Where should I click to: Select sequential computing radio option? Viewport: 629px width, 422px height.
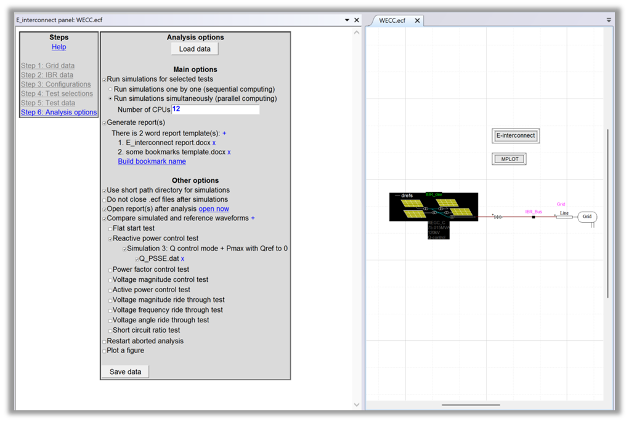pyautogui.click(x=110, y=89)
